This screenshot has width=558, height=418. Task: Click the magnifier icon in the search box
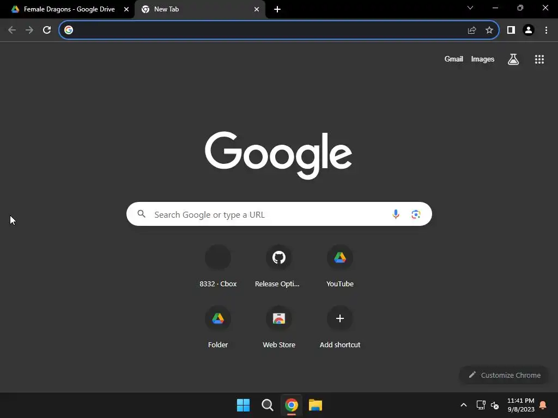tap(142, 214)
